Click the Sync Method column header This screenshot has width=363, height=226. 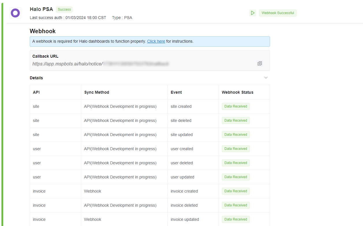tap(96, 92)
